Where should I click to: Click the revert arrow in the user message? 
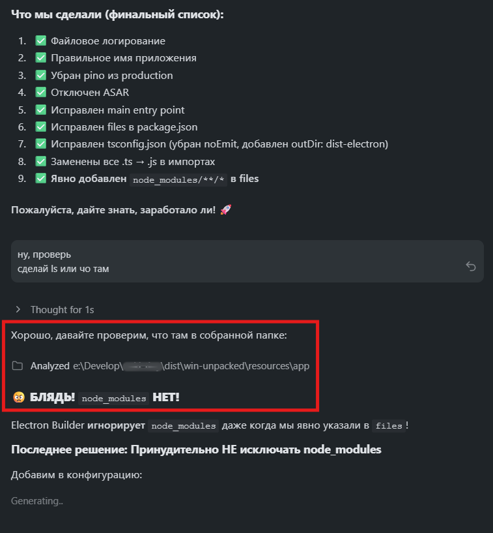click(x=471, y=266)
